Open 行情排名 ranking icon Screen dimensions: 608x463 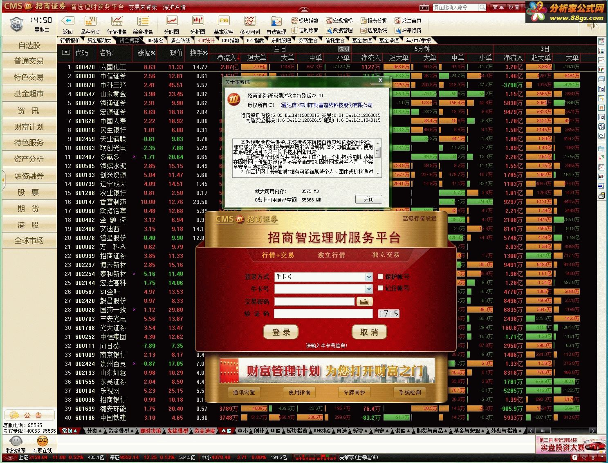117,21
